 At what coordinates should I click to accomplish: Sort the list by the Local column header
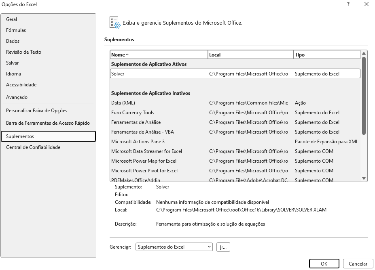[x=251, y=54]
